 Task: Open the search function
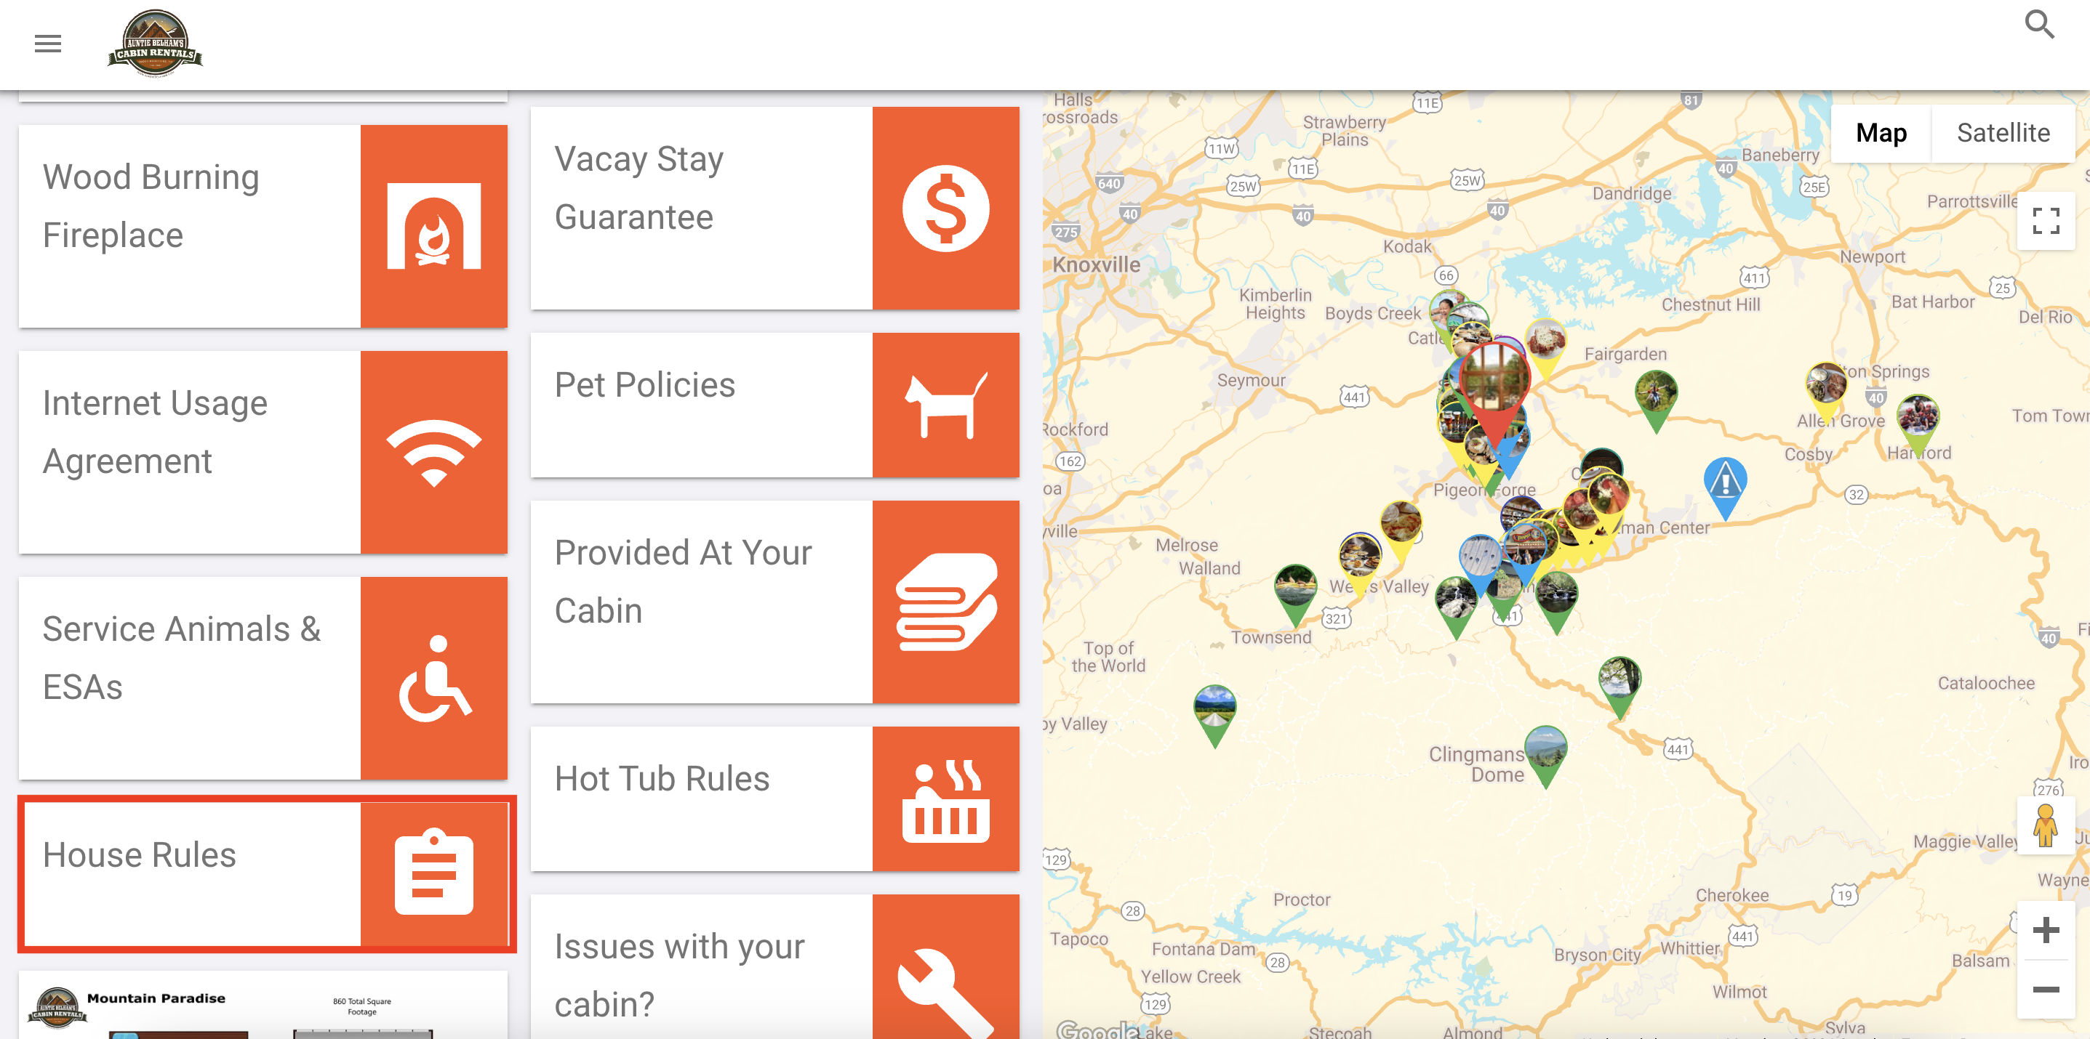pos(2041,24)
